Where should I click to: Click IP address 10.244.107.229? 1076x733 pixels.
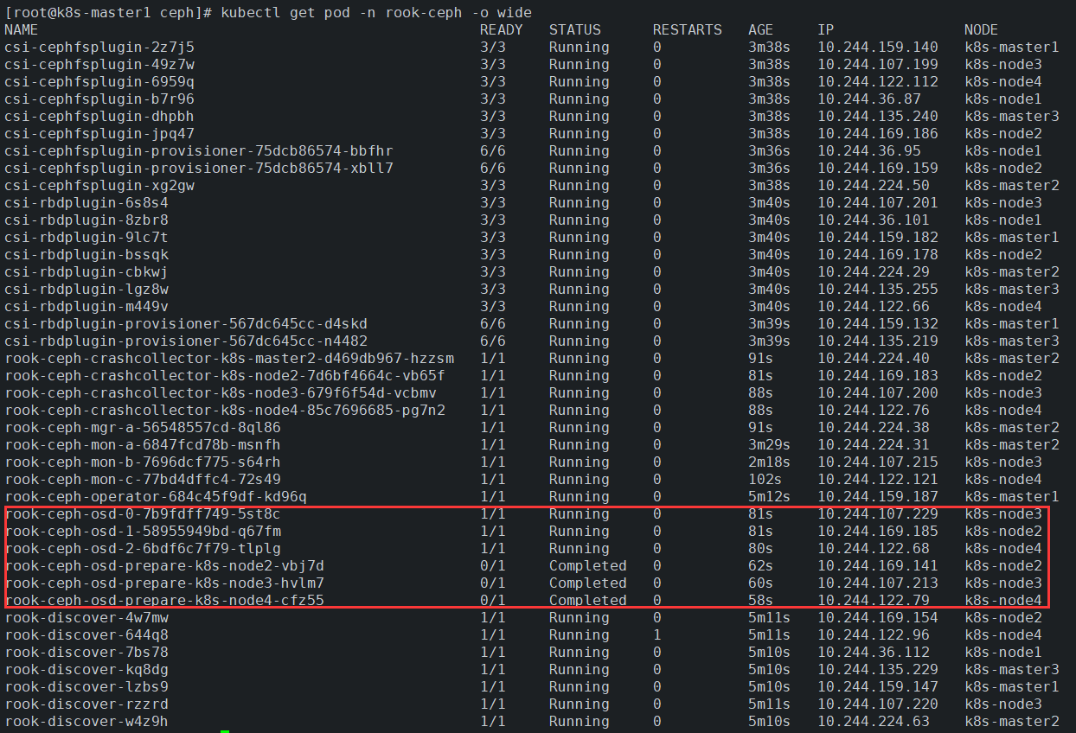878,513
